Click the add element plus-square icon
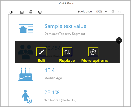The image size is (131, 107). (22, 12)
